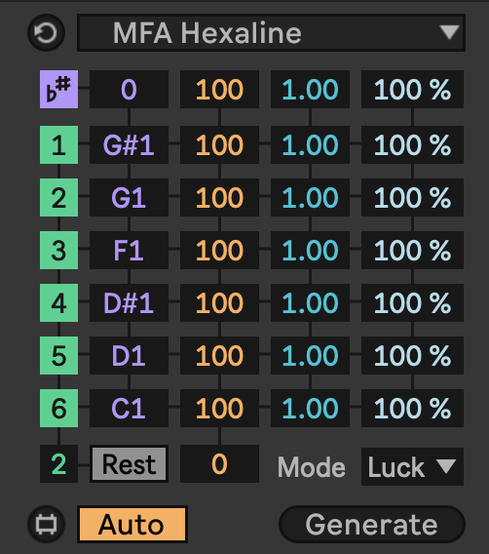Click the rest velocity 0 field

(219, 464)
